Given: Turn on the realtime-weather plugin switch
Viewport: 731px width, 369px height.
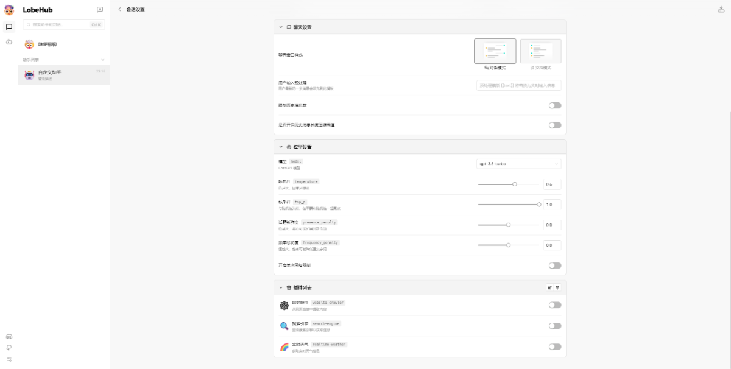Looking at the screenshot, I should point(554,346).
